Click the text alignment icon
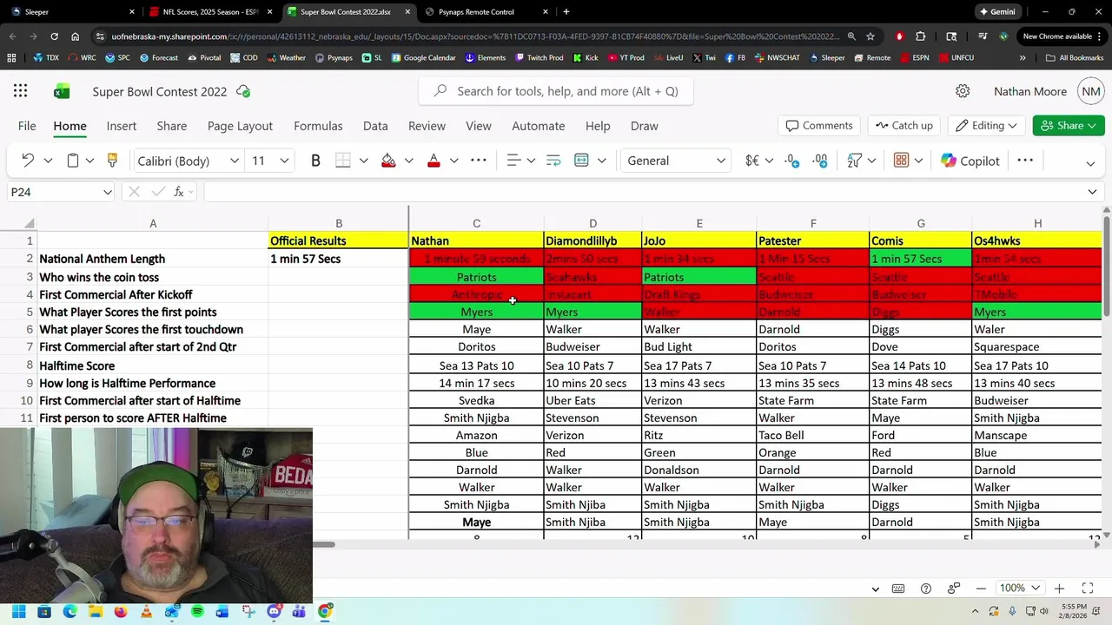1112x625 pixels. coord(513,161)
